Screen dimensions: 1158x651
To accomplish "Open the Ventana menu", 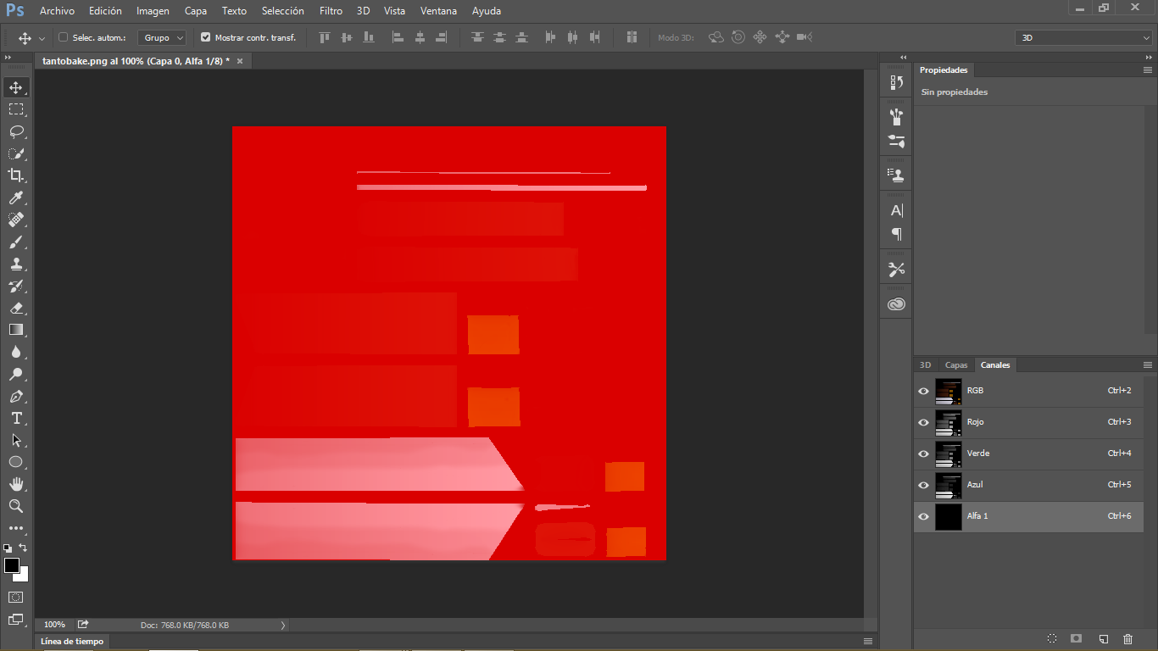I will click(438, 11).
